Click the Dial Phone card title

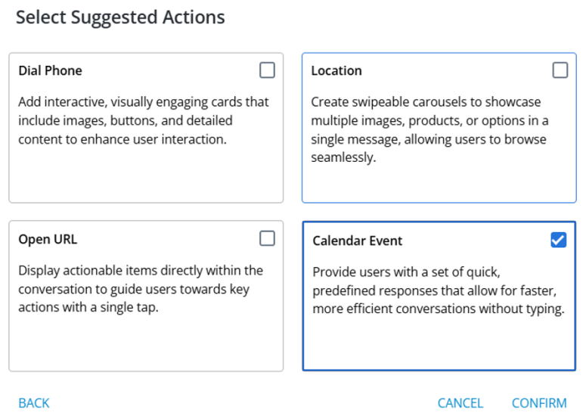click(50, 71)
